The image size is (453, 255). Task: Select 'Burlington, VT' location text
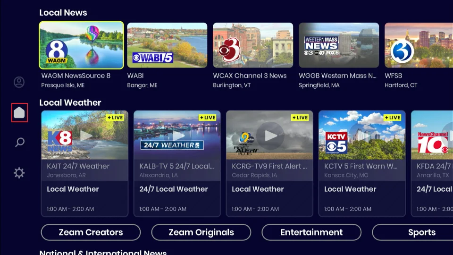[x=232, y=85]
